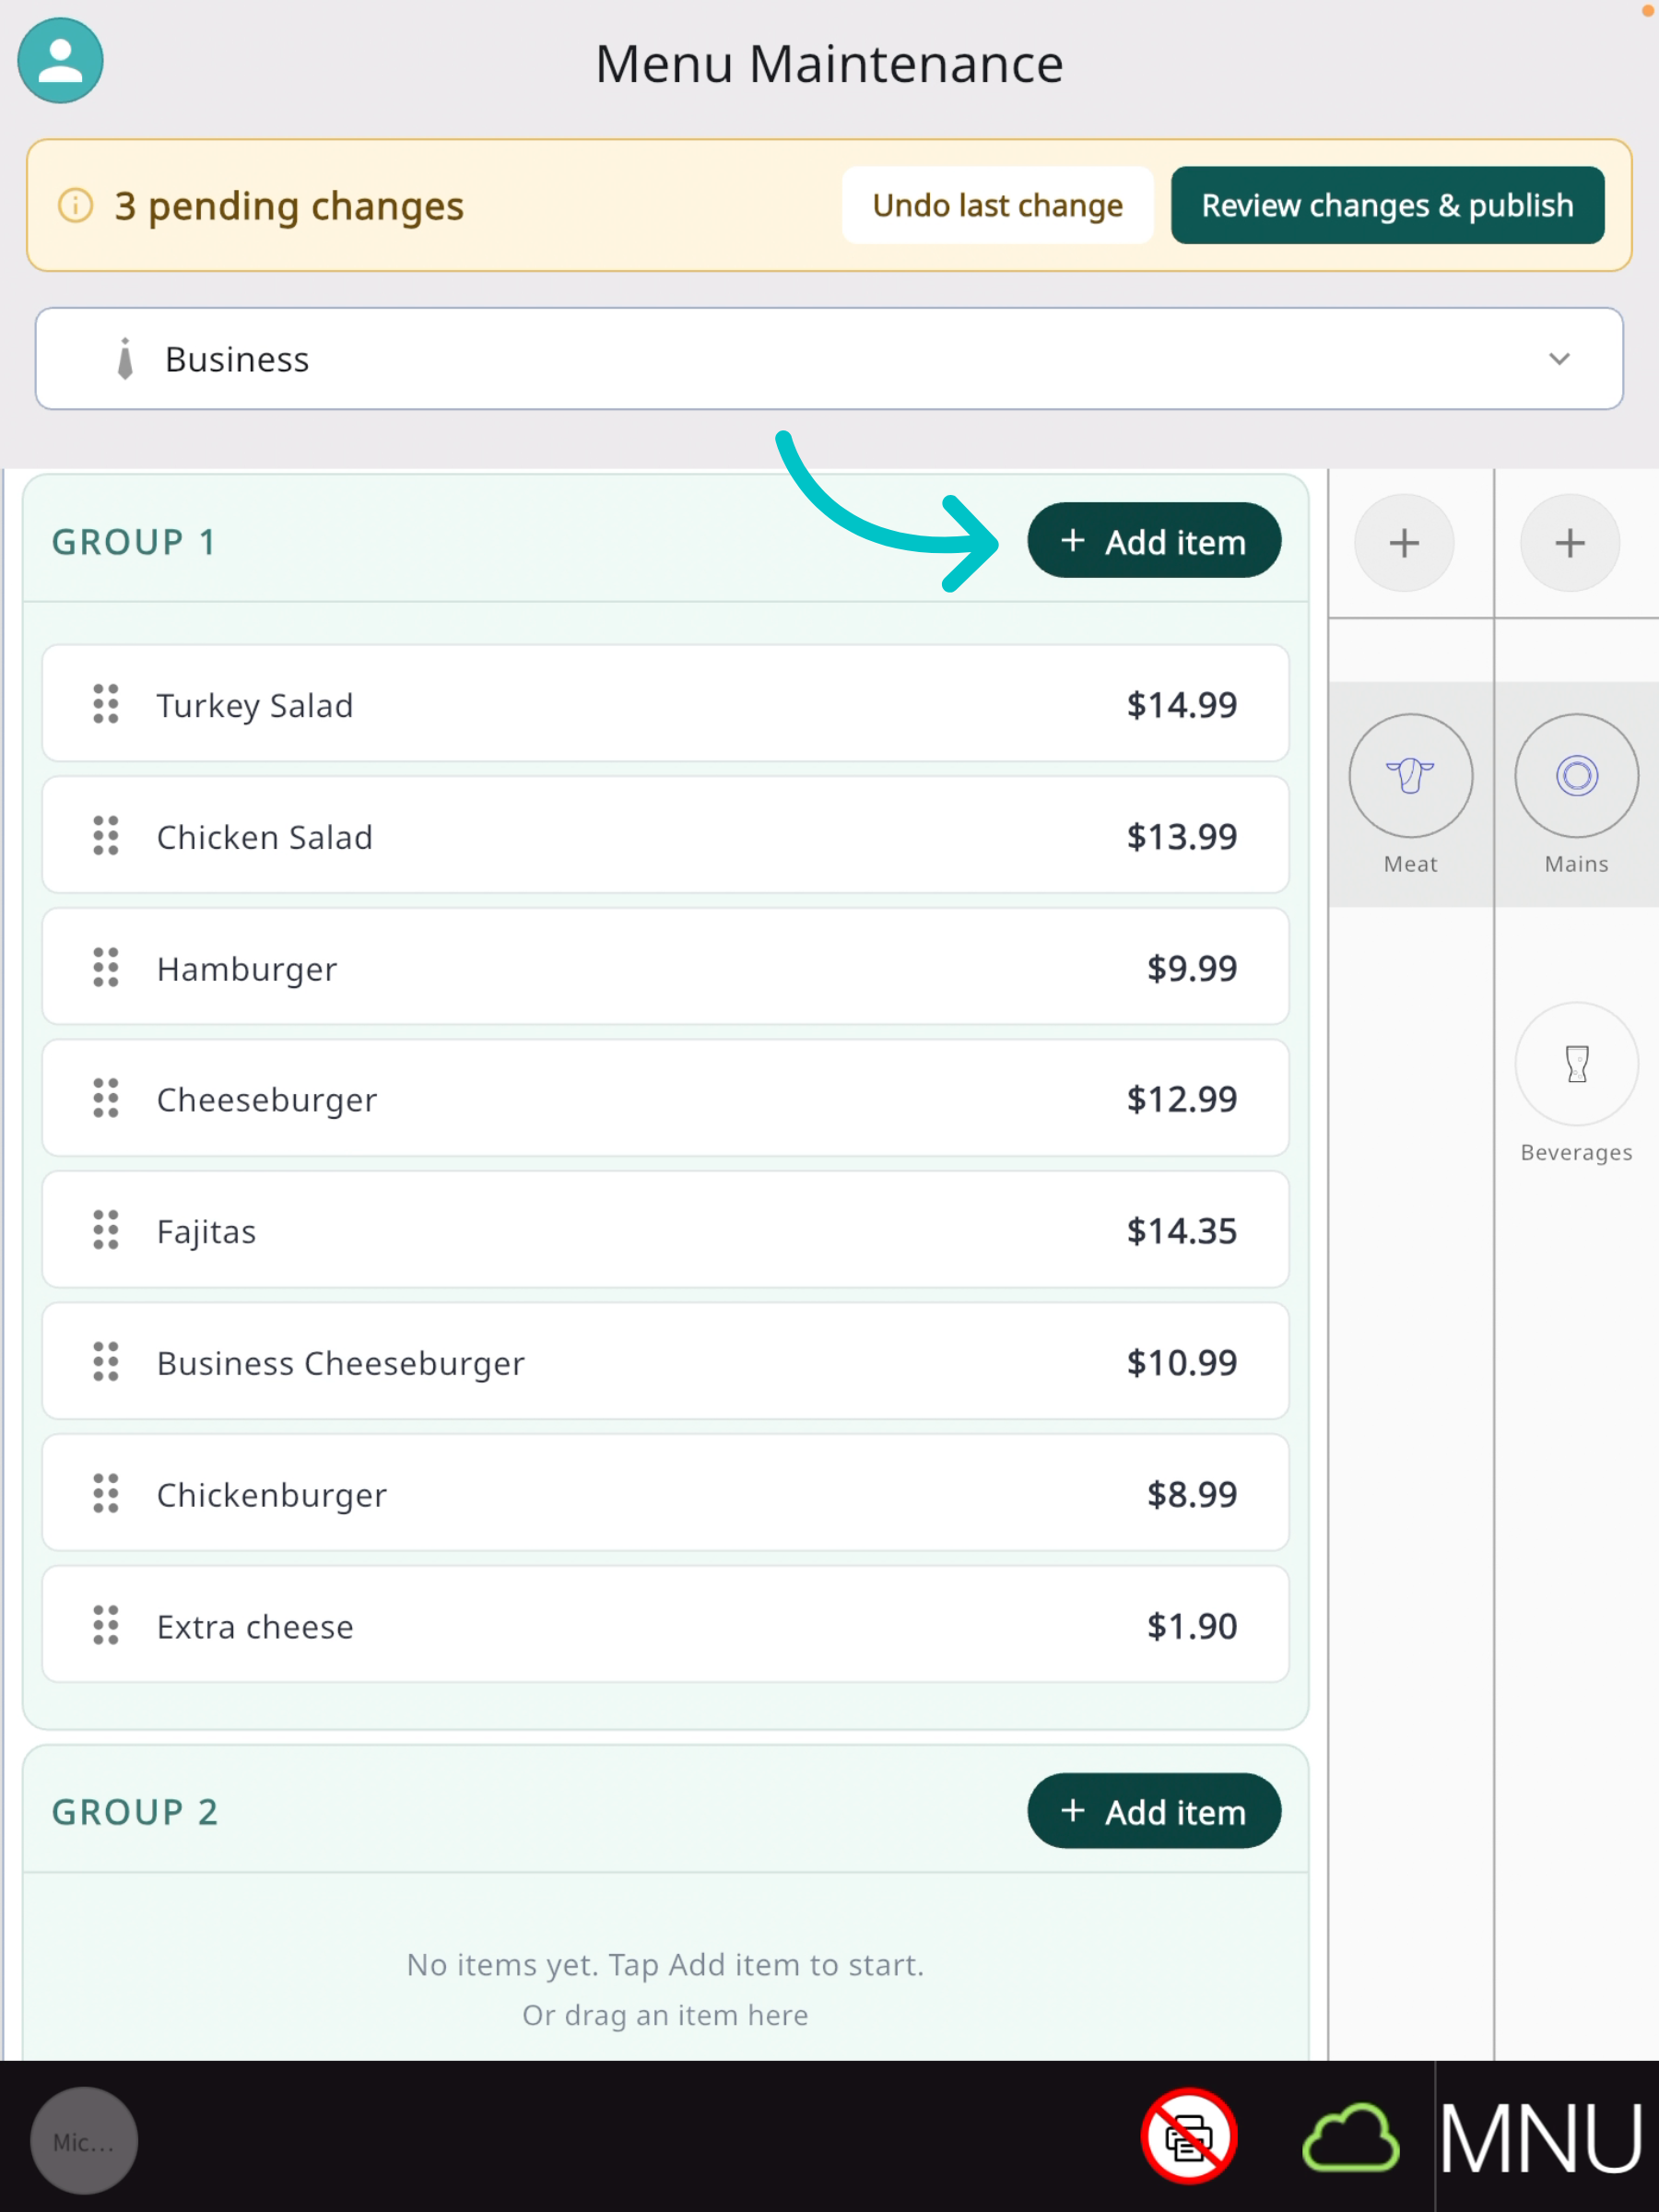Grab the Turkey Salad drag handle

tap(106, 704)
